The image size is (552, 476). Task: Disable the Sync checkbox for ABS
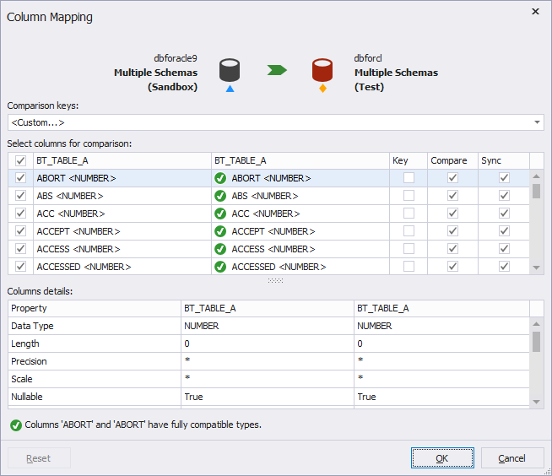tap(504, 196)
